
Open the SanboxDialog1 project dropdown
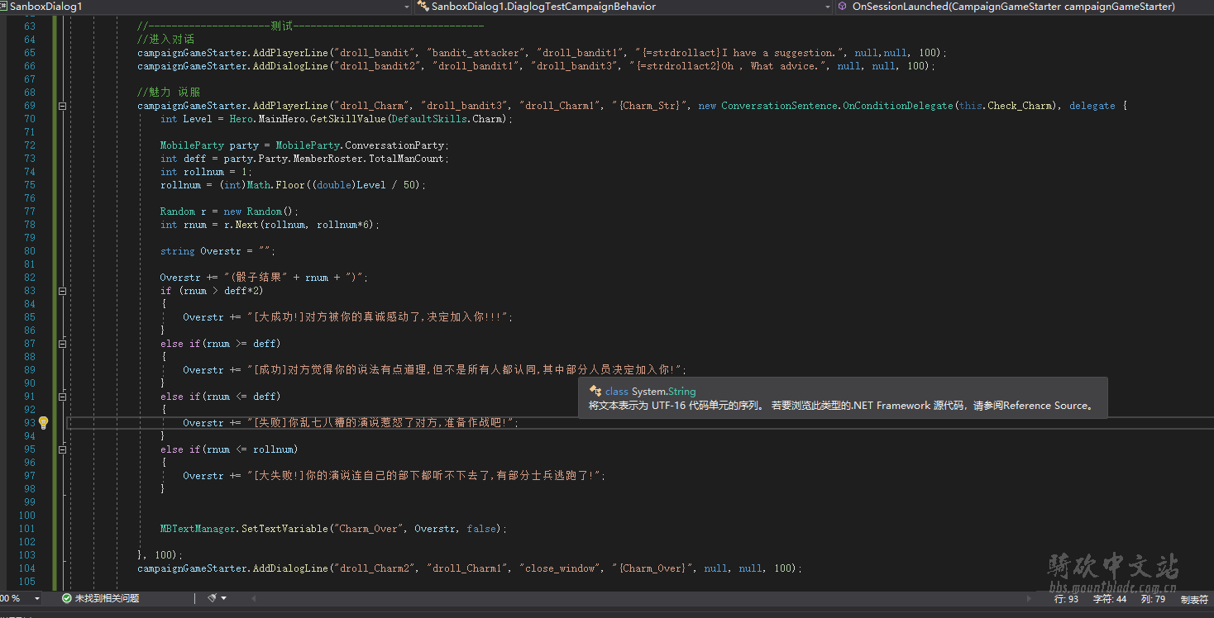[x=406, y=7]
